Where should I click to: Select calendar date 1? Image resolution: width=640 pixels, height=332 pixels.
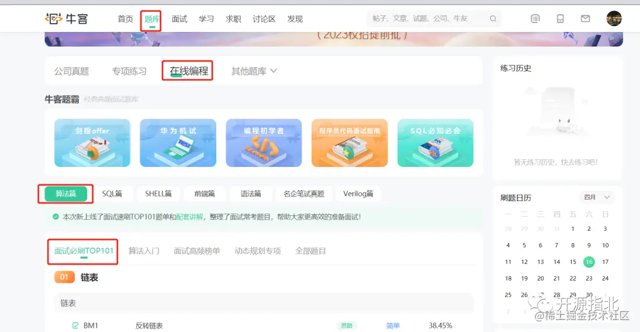tap(572, 229)
